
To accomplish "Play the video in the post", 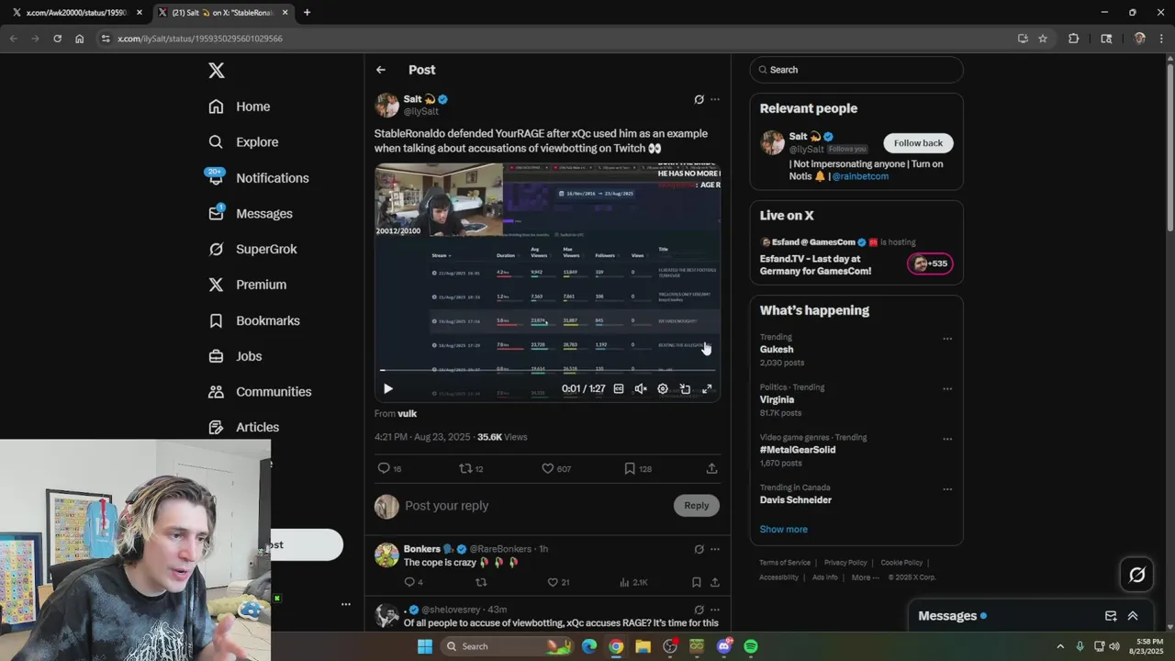I will coord(387,389).
